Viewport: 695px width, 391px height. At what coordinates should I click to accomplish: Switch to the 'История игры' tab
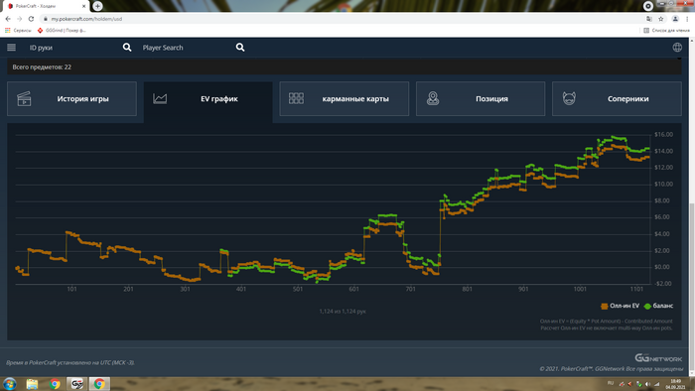(x=71, y=99)
